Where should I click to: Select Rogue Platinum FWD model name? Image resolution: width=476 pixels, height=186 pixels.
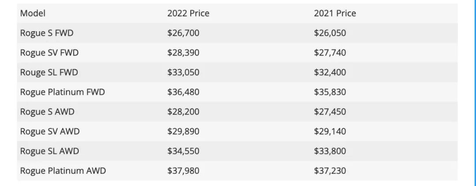tap(62, 92)
